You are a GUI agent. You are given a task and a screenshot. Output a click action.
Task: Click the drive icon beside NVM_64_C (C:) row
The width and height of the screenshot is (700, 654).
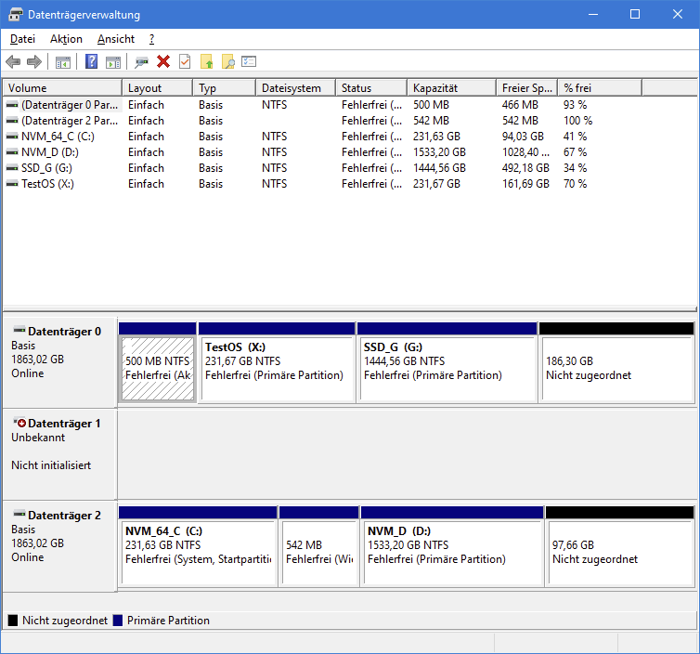pyautogui.click(x=12, y=137)
